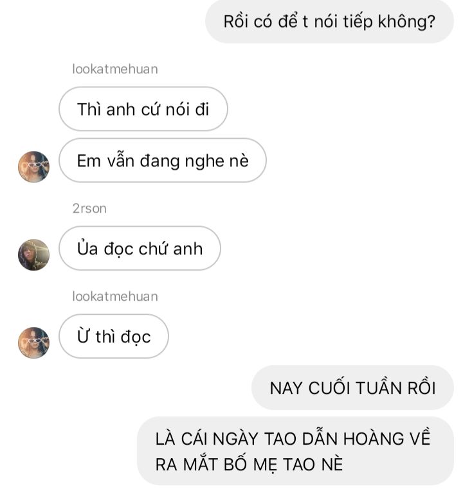Click the word 'TUẦN' in the sent message
This screenshot has width=463, height=498.
pos(379,388)
